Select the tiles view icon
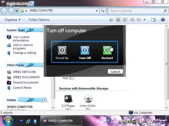Screen dimensions: 169x126 pyautogui.click(x=118, y=20)
